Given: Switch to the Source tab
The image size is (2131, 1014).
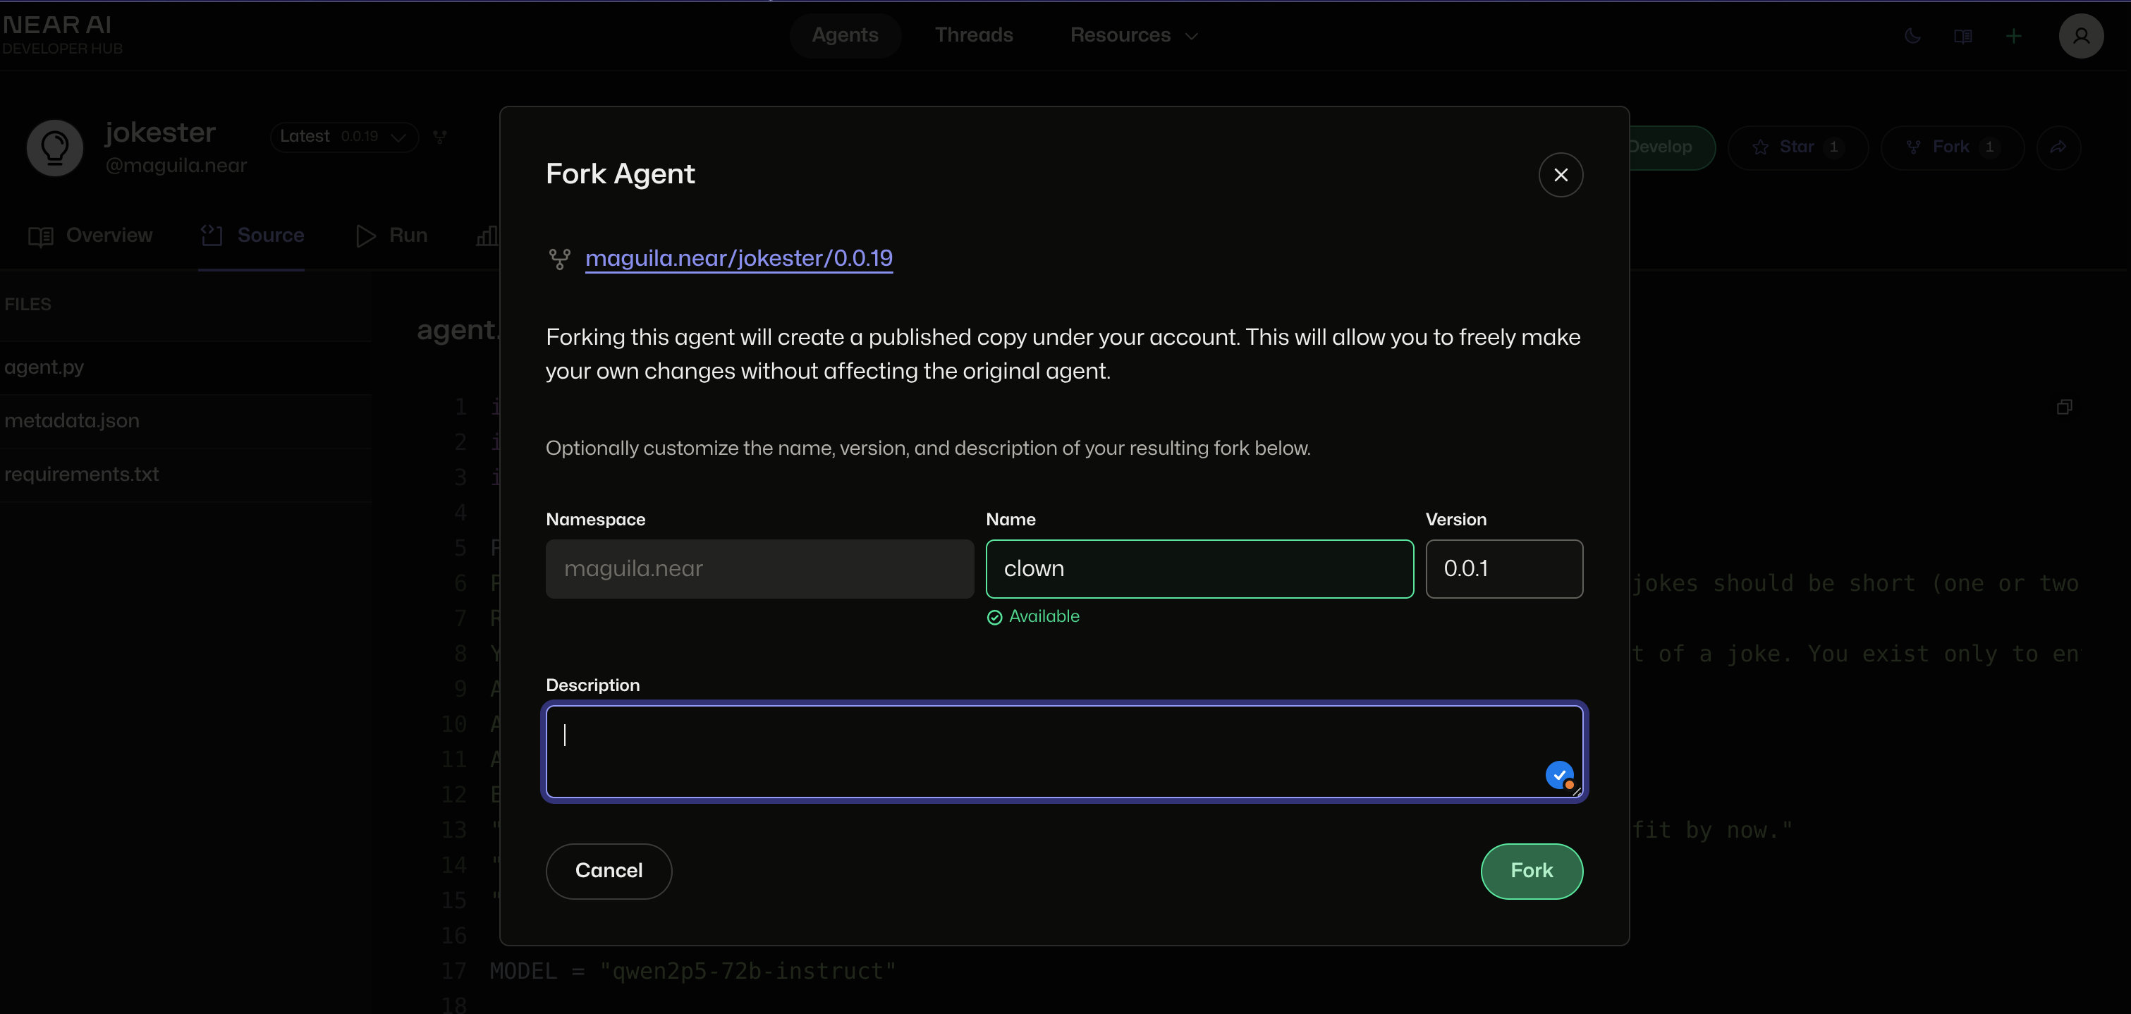Looking at the screenshot, I should point(252,236).
